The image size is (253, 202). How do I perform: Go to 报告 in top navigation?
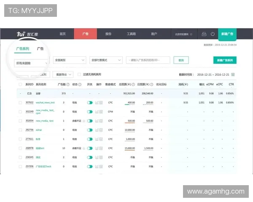pos(108,34)
